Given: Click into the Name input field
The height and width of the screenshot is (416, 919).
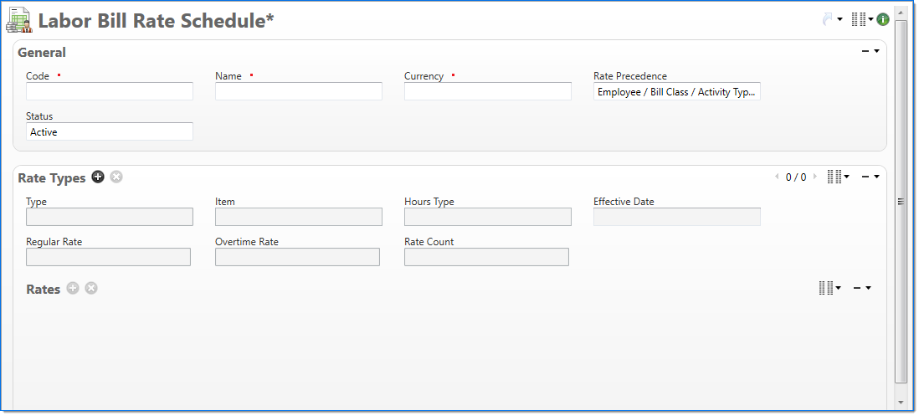Looking at the screenshot, I should pos(299,92).
